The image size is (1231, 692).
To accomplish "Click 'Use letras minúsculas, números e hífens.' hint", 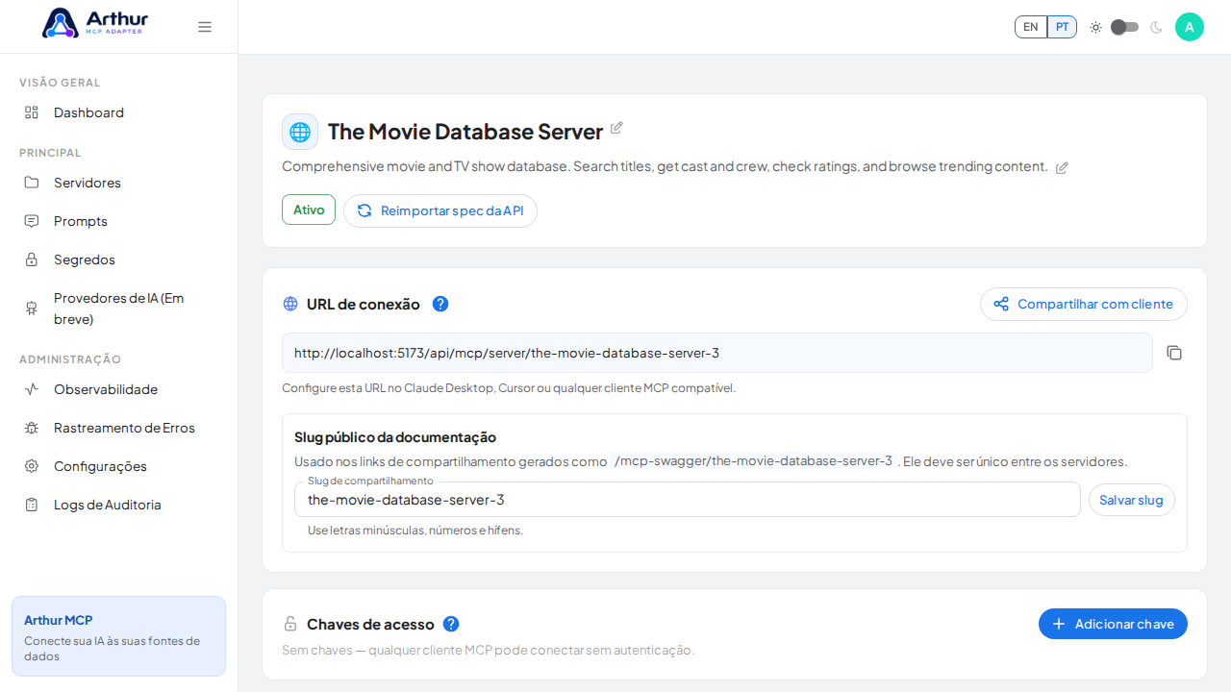I will (x=415, y=531).
